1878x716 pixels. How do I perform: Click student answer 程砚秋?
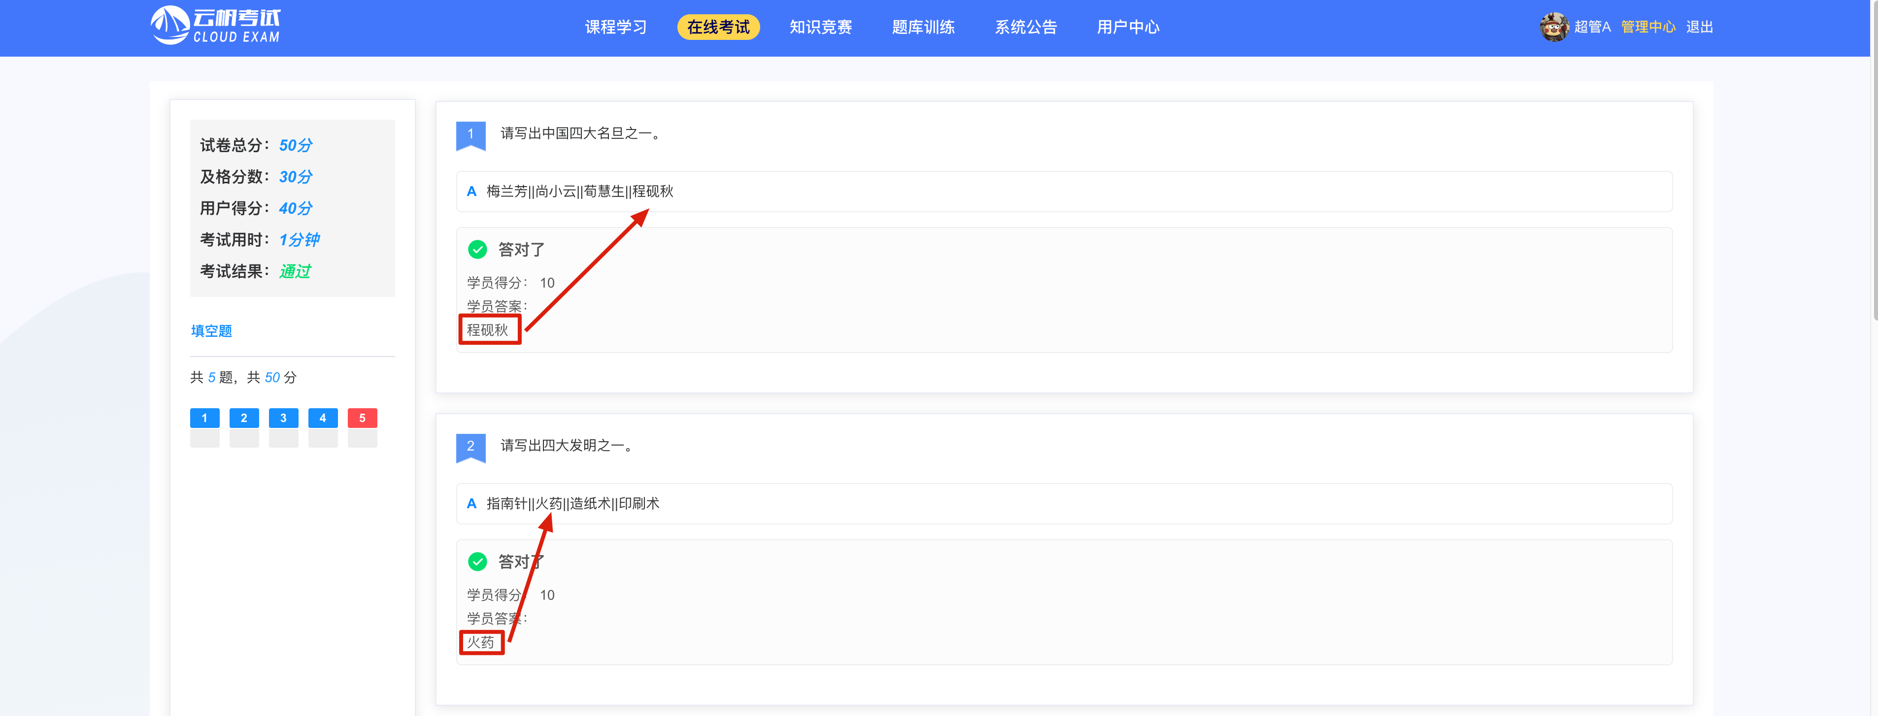[488, 330]
